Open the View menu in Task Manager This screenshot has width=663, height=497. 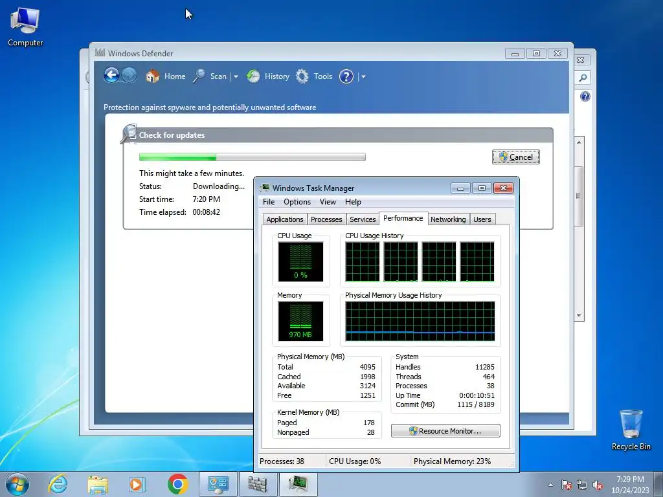point(328,202)
